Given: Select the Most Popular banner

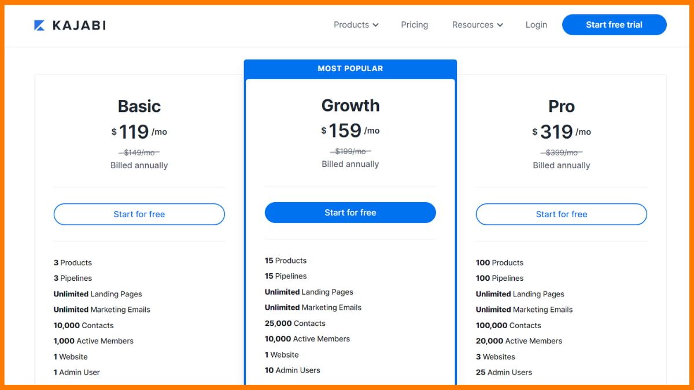Looking at the screenshot, I should 350,68.
